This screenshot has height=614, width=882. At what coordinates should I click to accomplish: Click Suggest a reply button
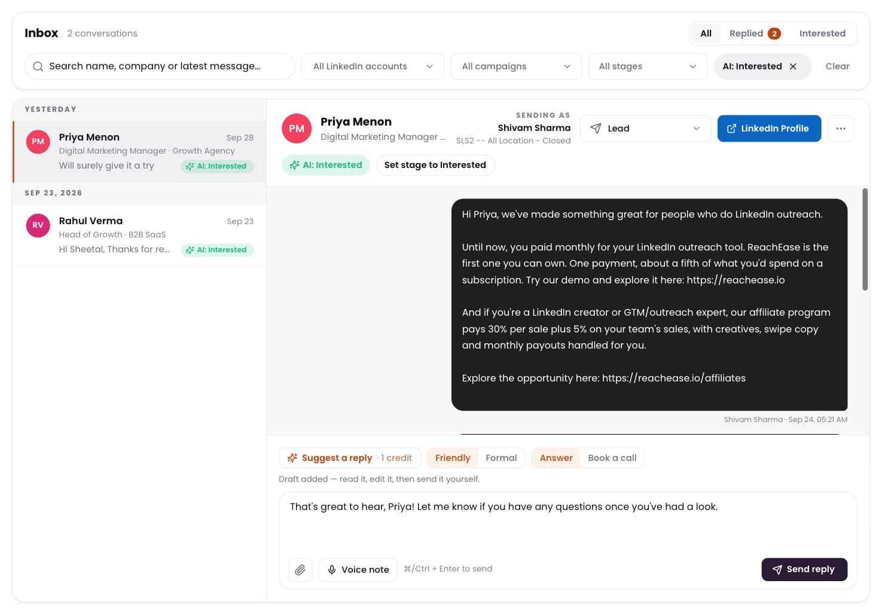pos(349,458)
